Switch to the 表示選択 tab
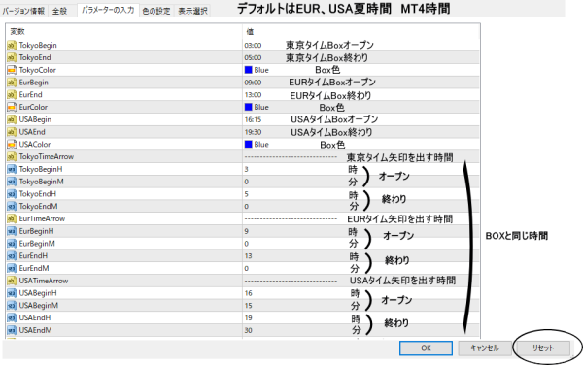 pos(192,11)
